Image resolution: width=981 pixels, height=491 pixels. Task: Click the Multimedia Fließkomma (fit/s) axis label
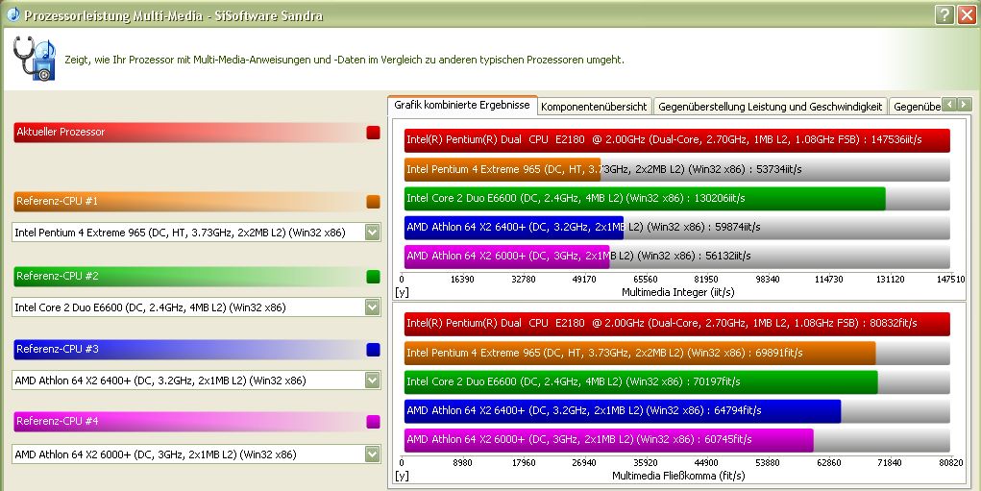pos(678,476)
